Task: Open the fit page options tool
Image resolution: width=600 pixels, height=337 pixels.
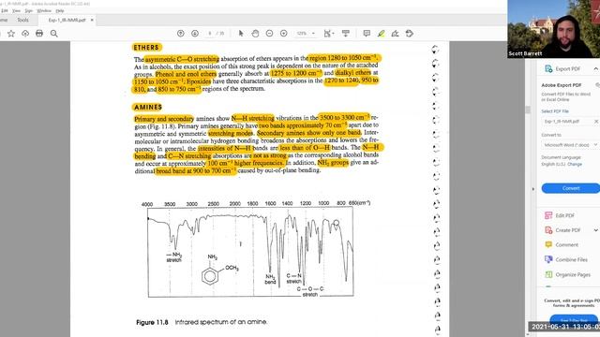Action: pyautogui.click(x=328, y=34)
